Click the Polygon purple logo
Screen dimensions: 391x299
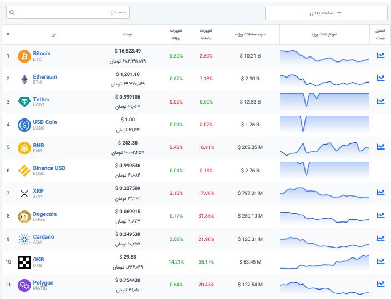point(24,285)
